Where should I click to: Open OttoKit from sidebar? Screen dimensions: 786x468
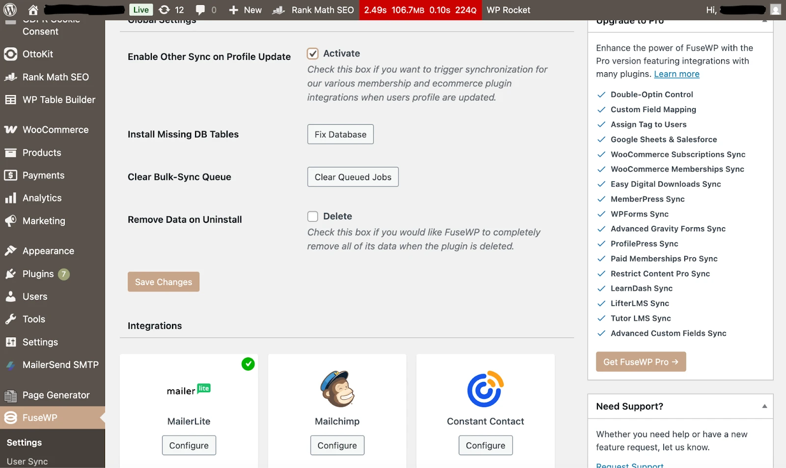click(53, 54)
